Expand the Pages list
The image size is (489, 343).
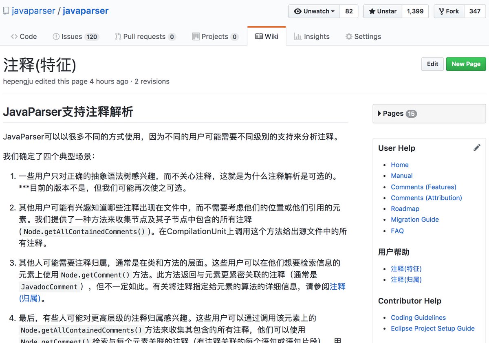(429, 114)
